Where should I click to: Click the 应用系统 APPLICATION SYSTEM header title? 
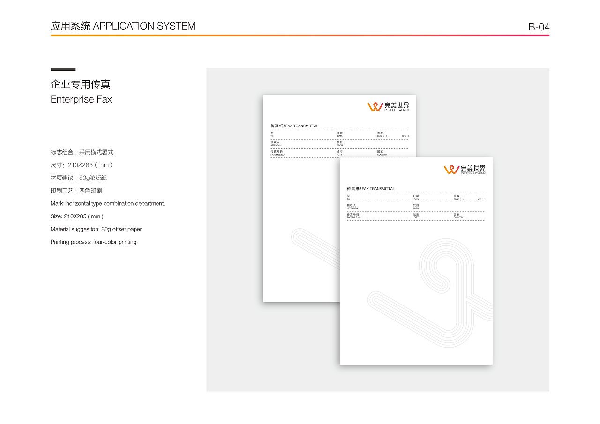click(x=123, y=26)
